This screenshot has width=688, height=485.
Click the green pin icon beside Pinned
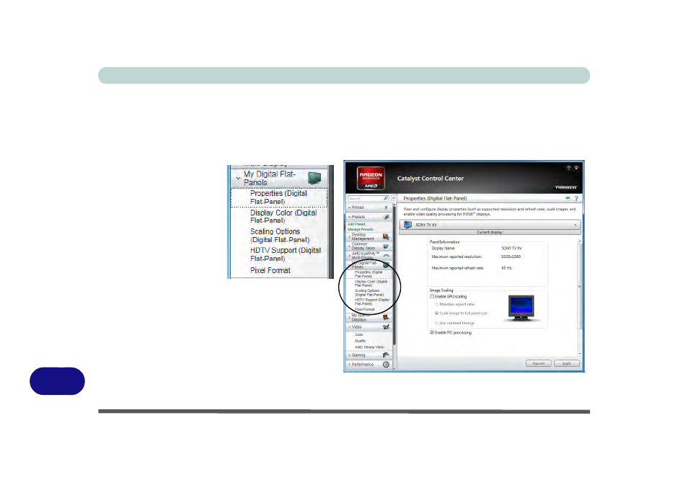[386, 208]
